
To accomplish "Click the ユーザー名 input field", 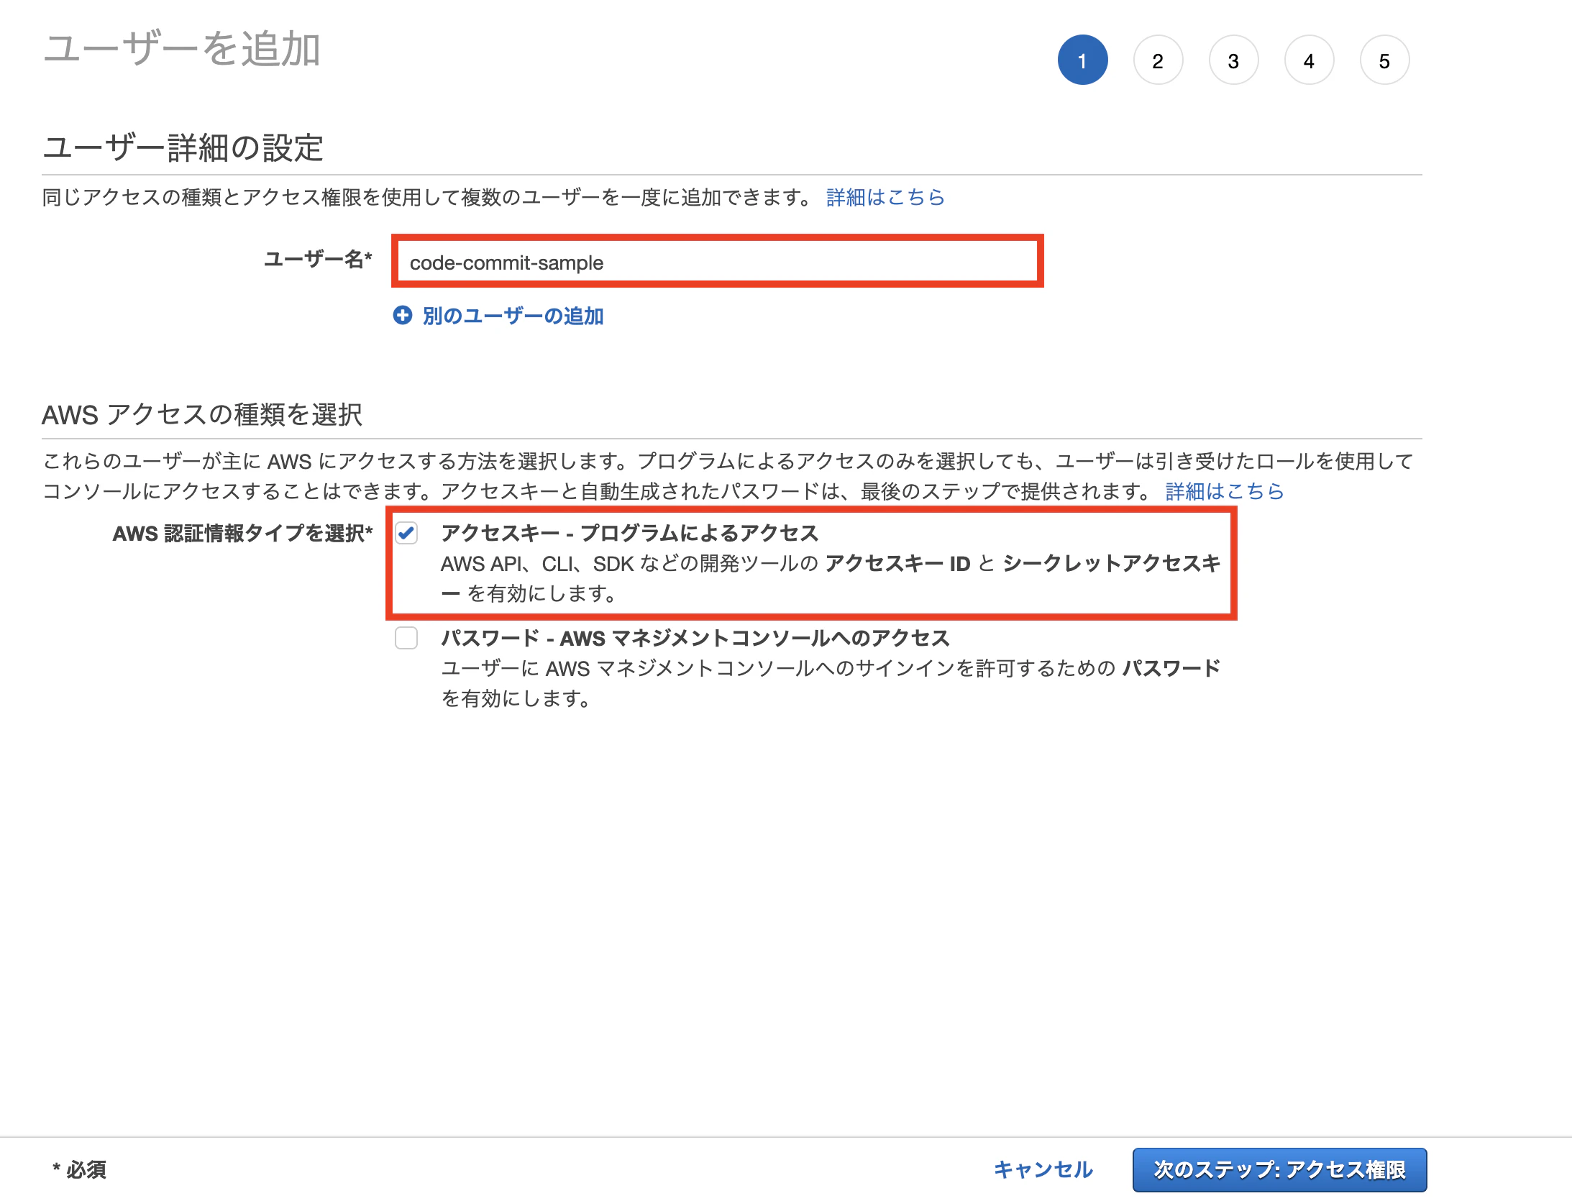I will tap(717, 262).
